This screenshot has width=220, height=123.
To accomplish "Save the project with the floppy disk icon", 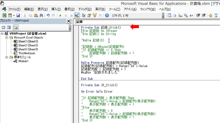I will pos(18,15).
